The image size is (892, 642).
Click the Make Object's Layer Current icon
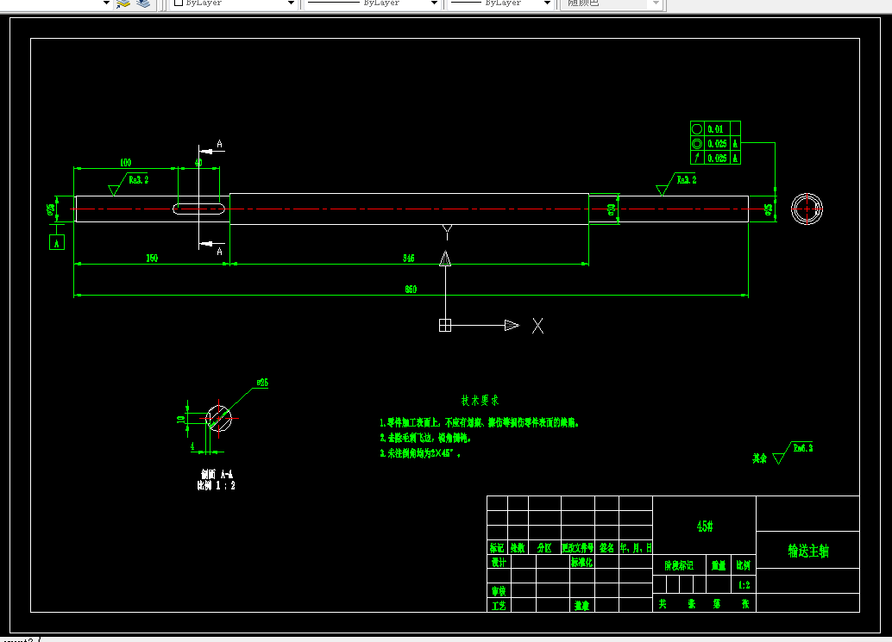pyautogui.click(x=123, y=3)
